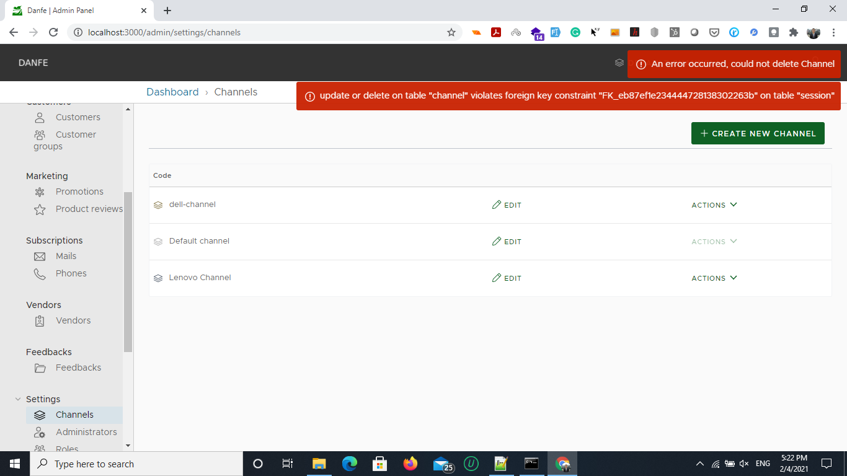
Task: Open Promotions via the snowflake icon
Action: [x=40, y=192]
